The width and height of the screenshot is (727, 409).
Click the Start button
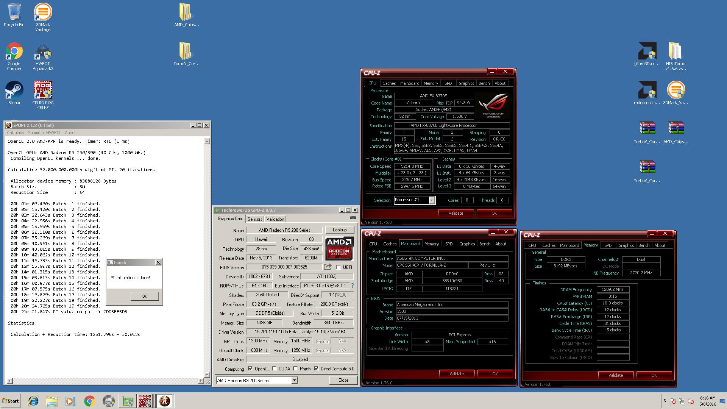pos(11,401)
